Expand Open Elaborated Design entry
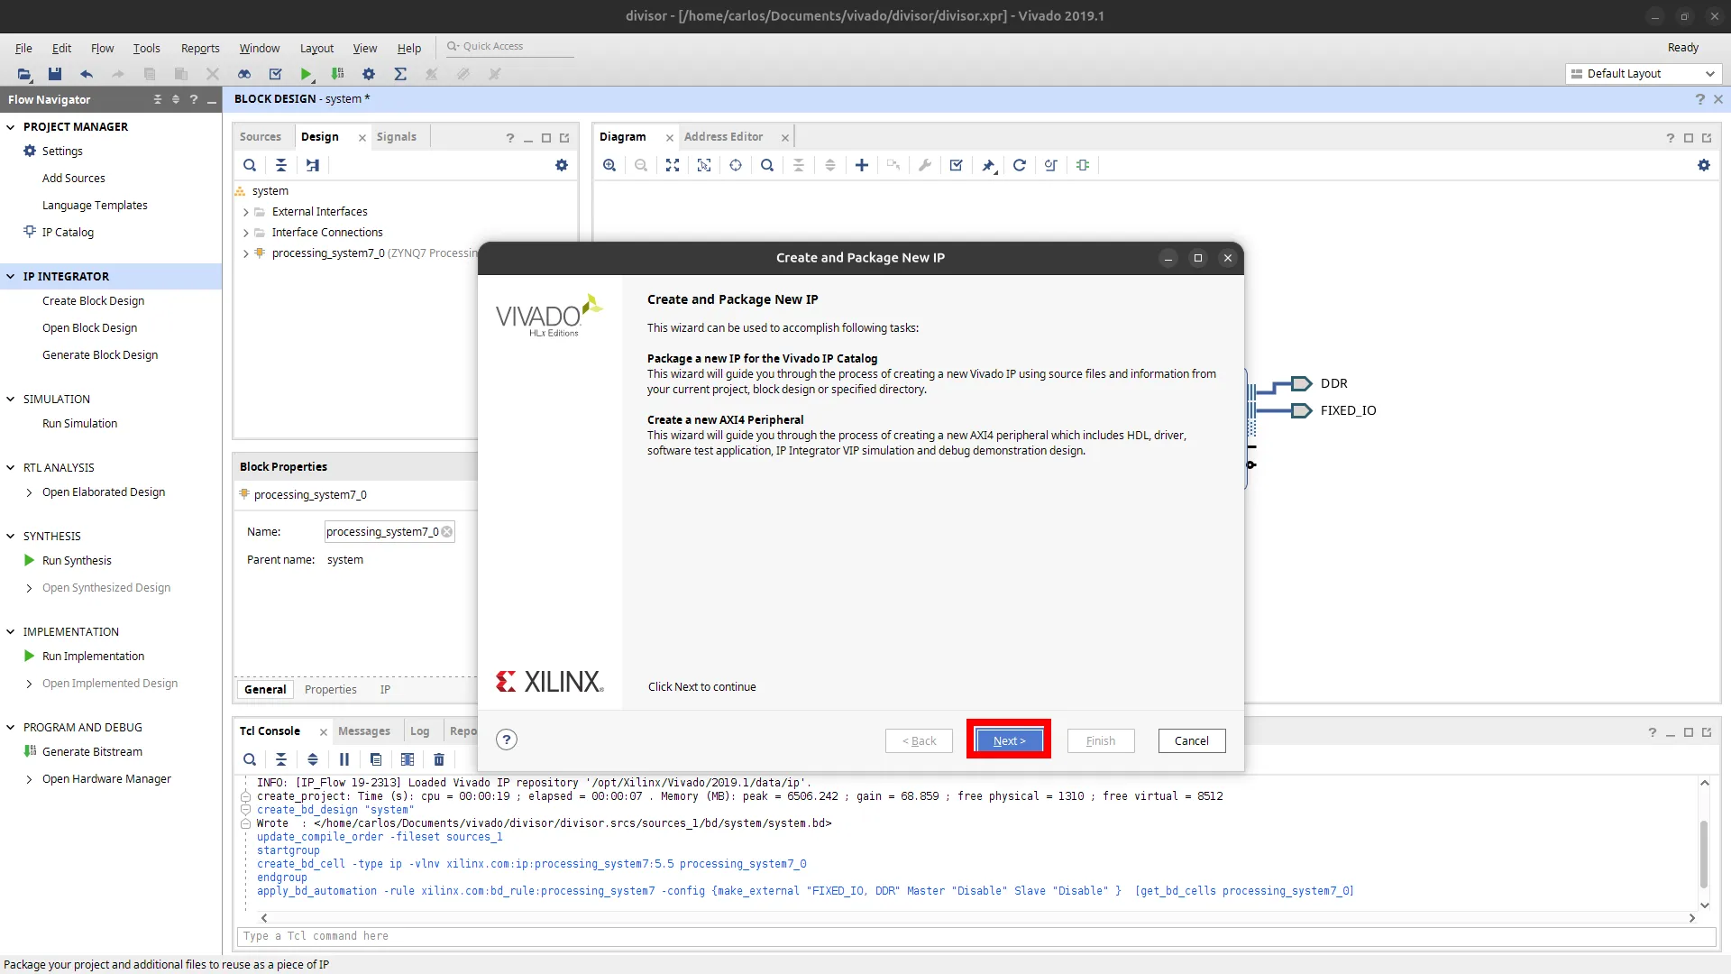The image size is (1731, 974). [29, 492]
